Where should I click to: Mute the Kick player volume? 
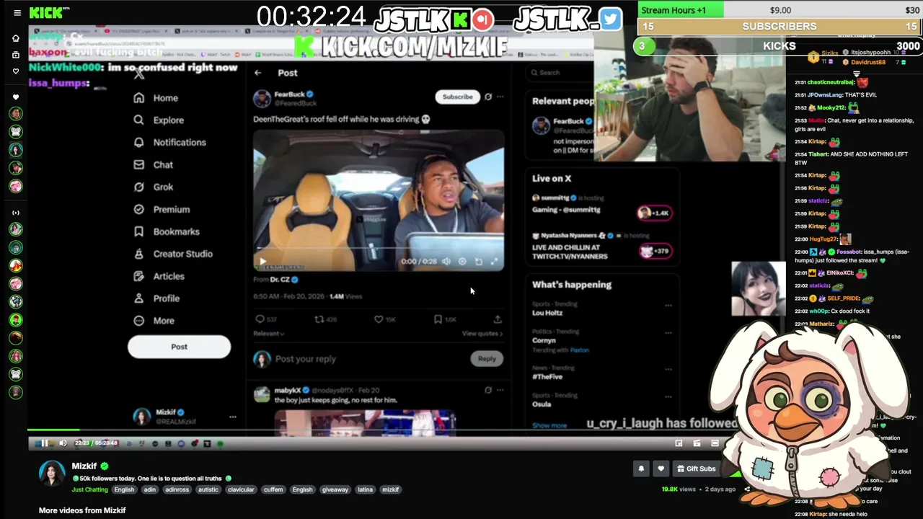63,443
